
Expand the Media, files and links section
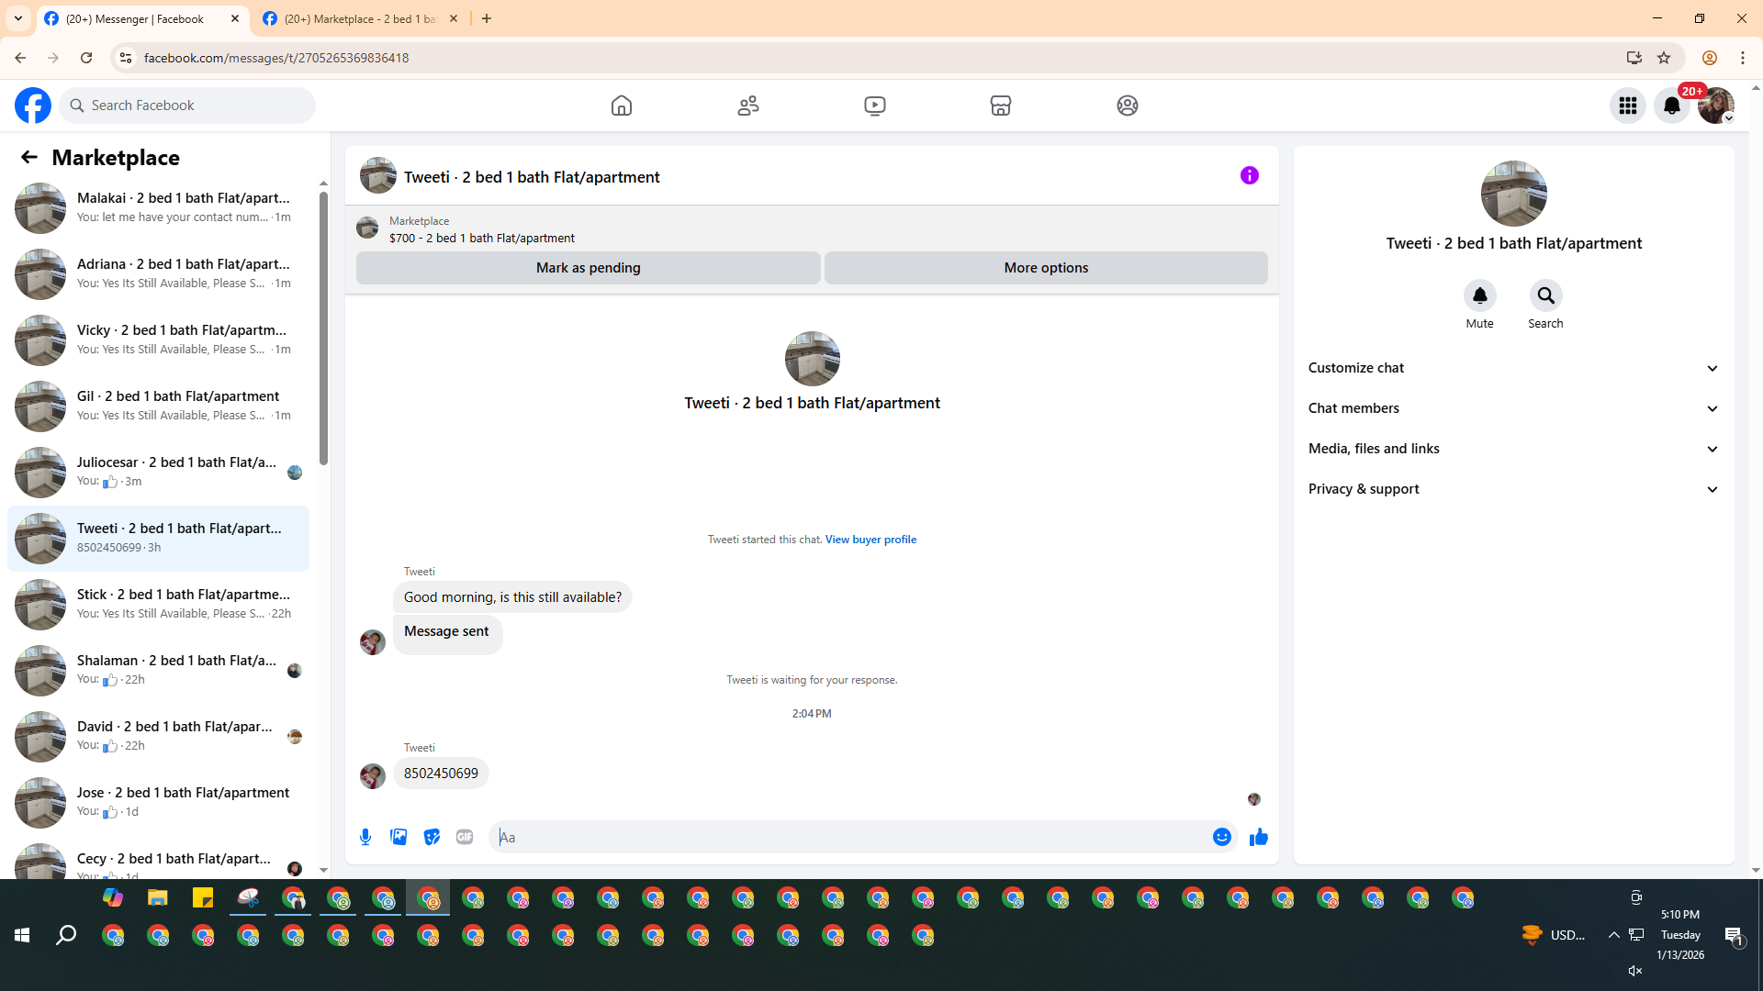[x=1513, y=449]
